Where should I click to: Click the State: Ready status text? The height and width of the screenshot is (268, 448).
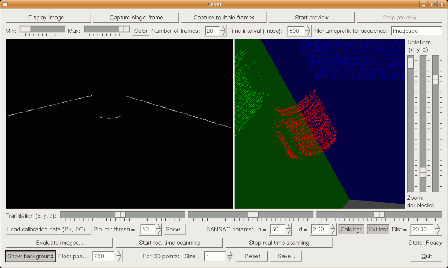pyautogui.click(x=425, y=243)
